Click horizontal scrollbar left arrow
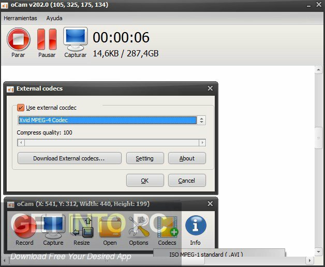 tap(5, 260)
